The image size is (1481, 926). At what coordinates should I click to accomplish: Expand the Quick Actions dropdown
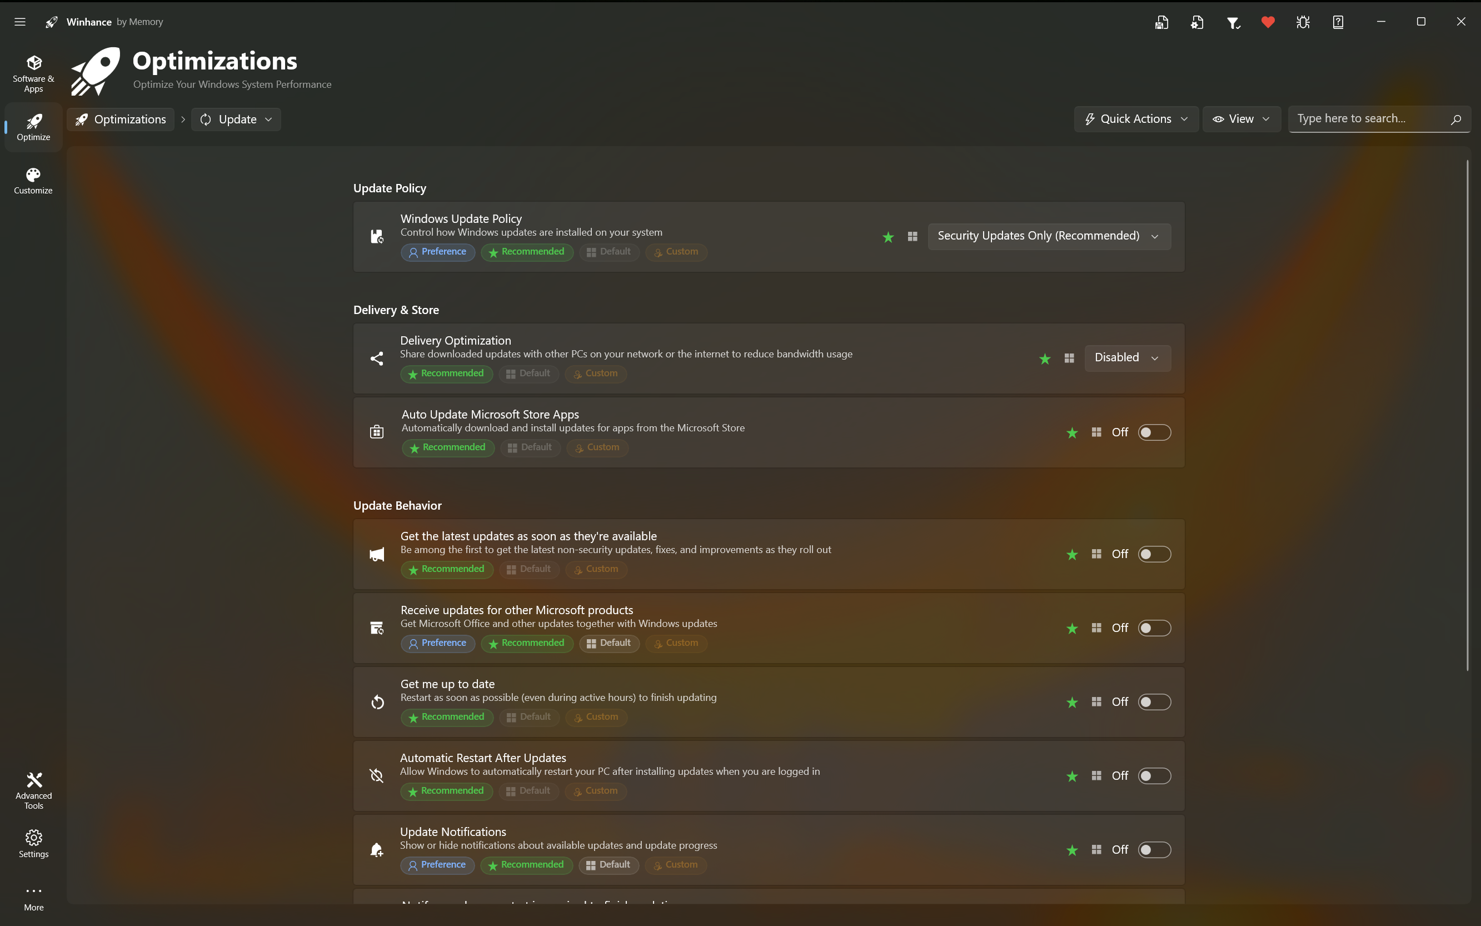tap(1136, 119)
